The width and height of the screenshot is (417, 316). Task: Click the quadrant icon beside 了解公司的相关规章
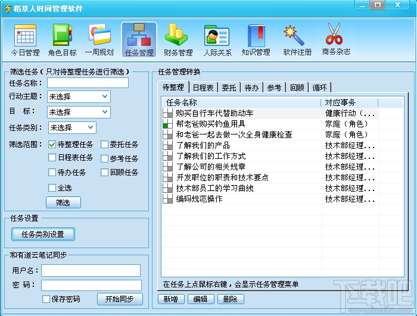[x=168, y=167]
